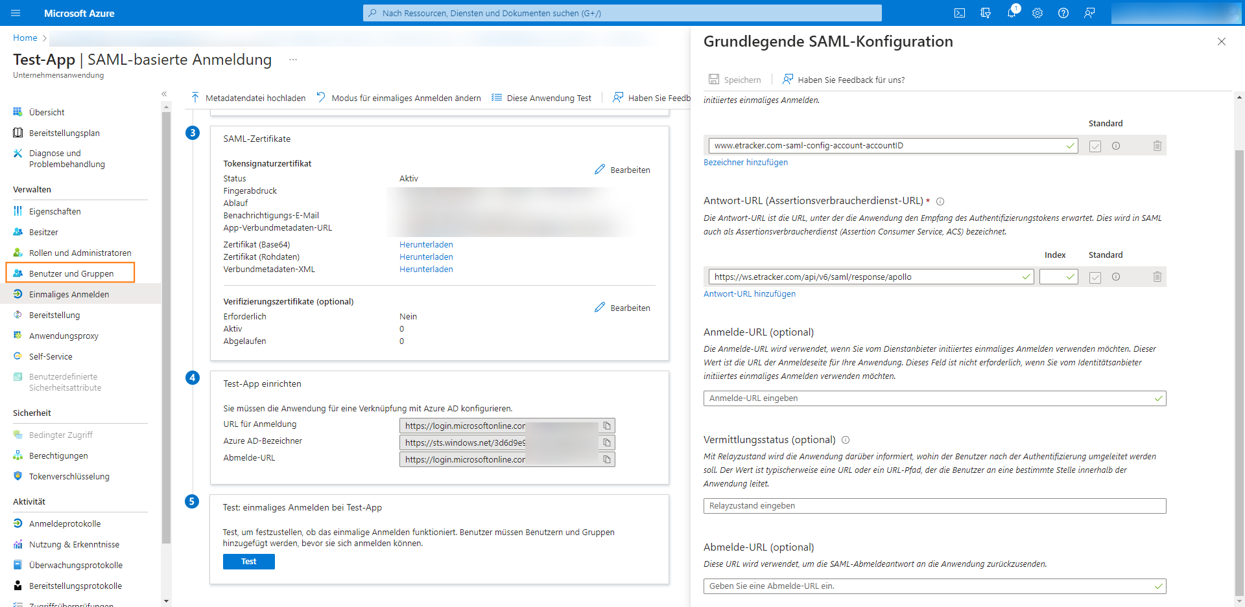
Task: Copy the Abmelde-URL value
Action: (x=607, y=459)
